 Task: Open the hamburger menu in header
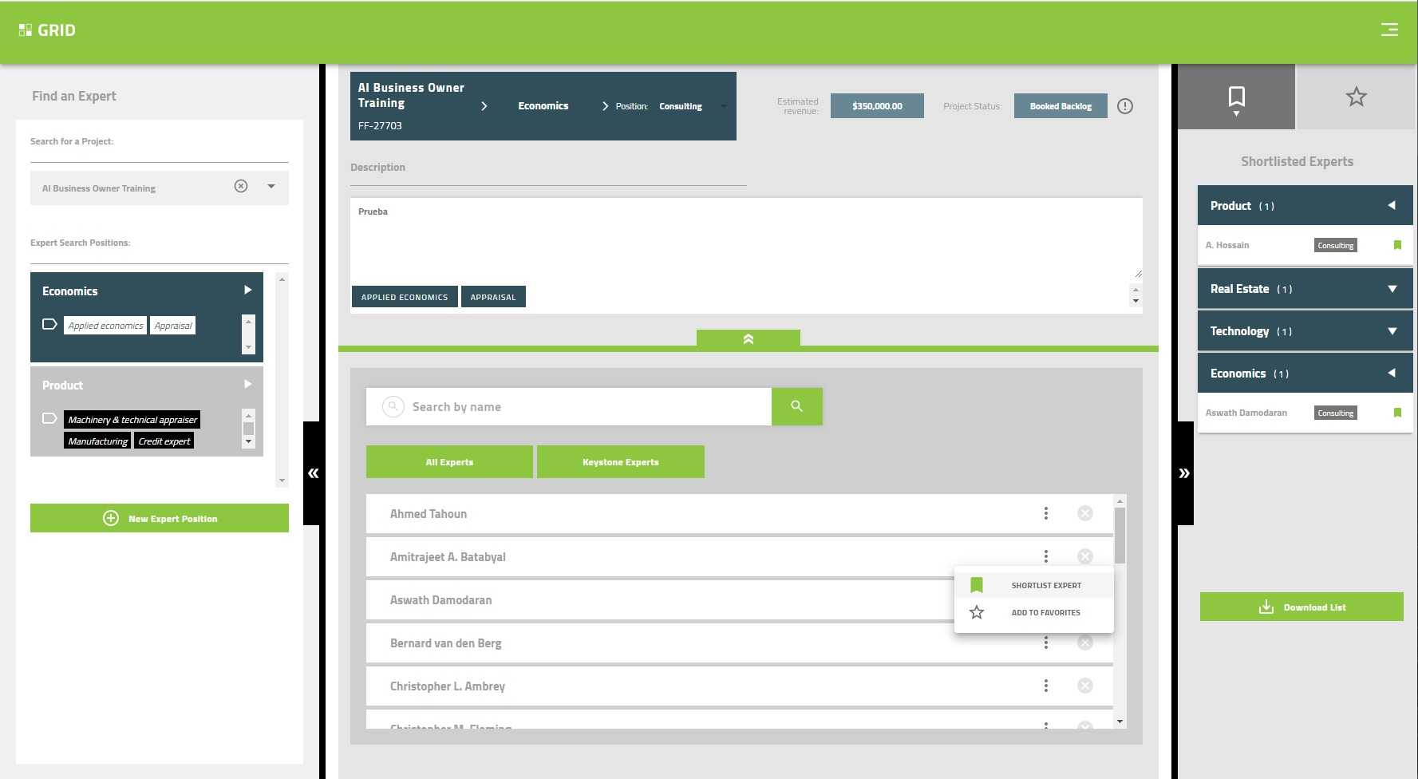tap(1389, 30)
